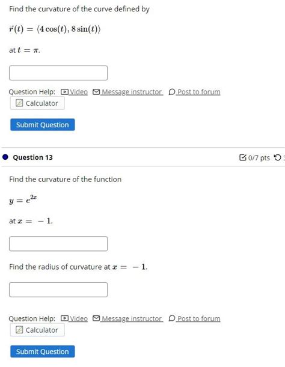The height and width of the screenshot is (367, 285).
Task: Open Video help link for Question 13
Action: point(79,318)
